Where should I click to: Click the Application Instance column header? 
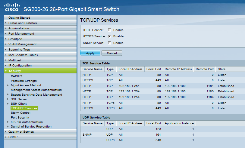click(x=179, y=123)
